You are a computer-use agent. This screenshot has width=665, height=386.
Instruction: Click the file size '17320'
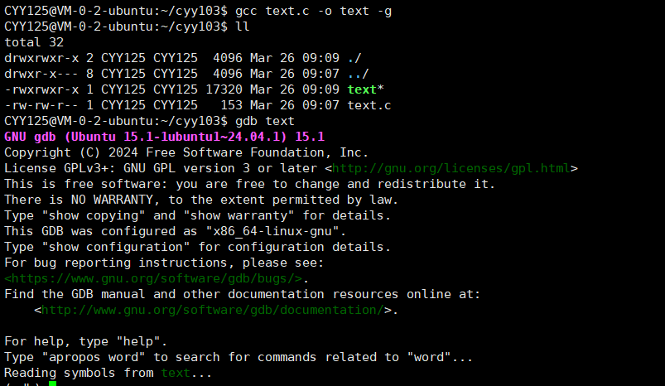point(224,89)
